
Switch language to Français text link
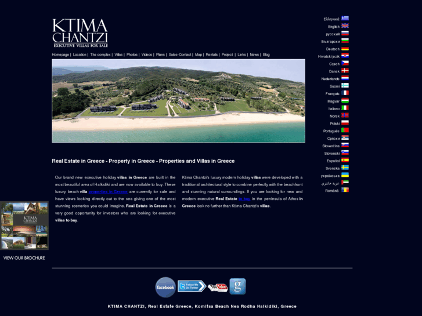[333, 94]
